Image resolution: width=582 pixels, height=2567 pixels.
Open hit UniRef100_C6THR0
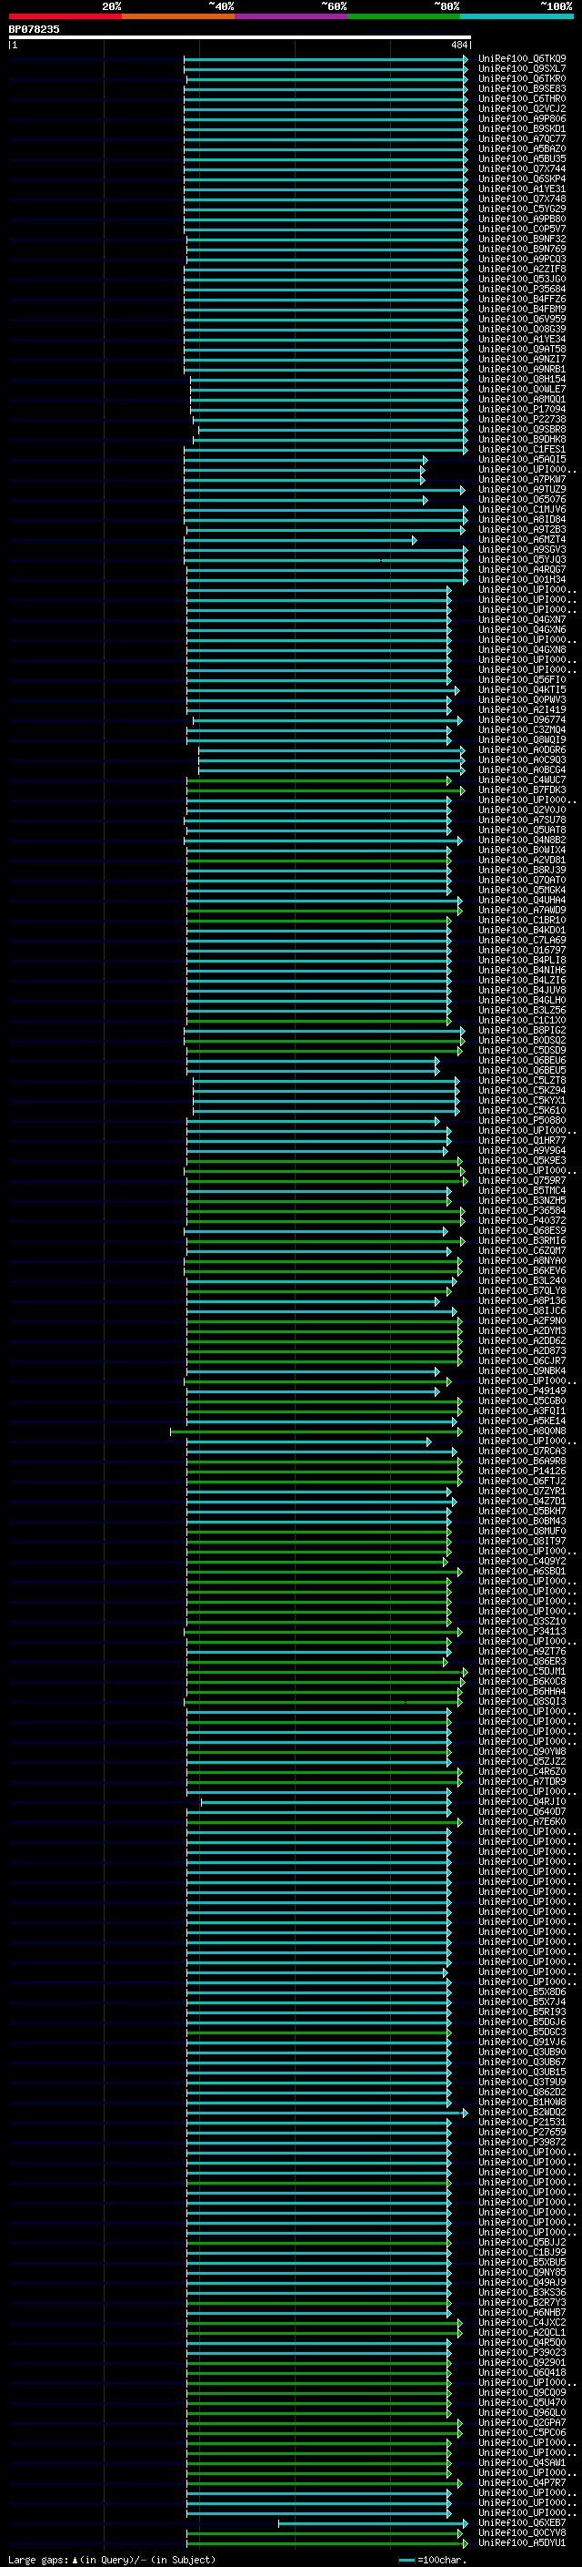tap(522, 98)
